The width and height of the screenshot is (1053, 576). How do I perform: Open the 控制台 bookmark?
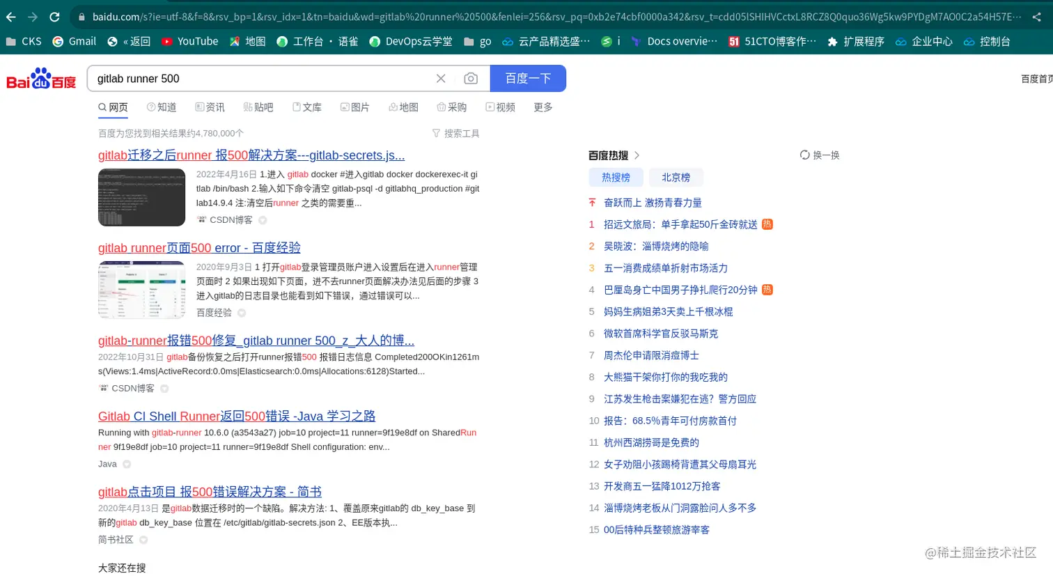(x=987, y=42)
